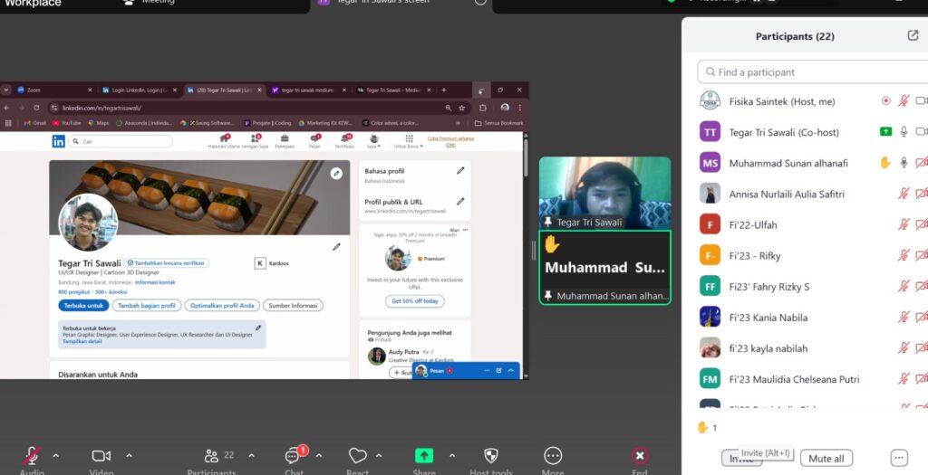Open LinkedIn Pekerjaan (Jobs) nav icon
The width and height of the screenshot is (928, 475).
[x=285, y=141]
